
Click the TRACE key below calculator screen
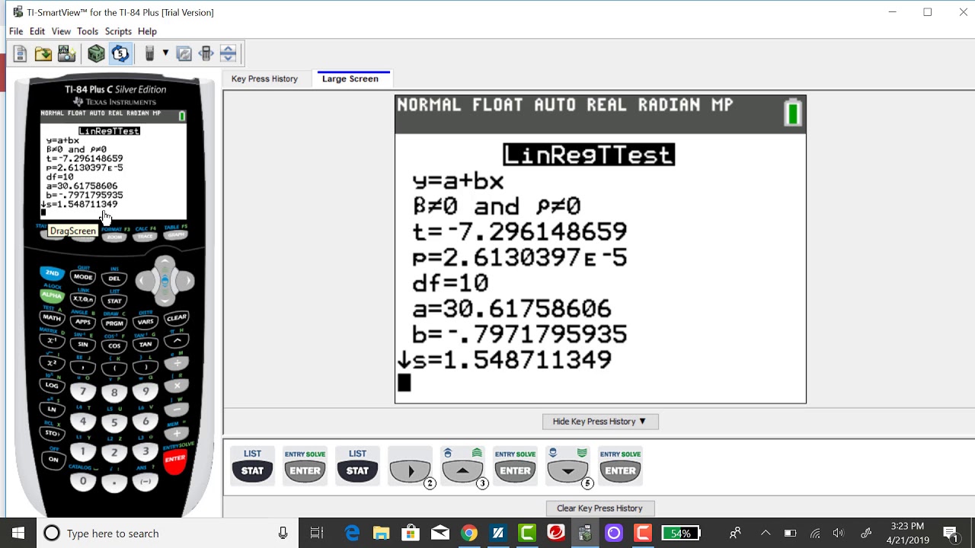pyautogui.click(x=145, y=236)
